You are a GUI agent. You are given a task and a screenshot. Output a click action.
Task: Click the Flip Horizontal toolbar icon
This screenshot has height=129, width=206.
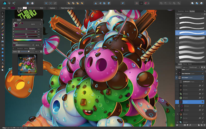pos(96,3)
